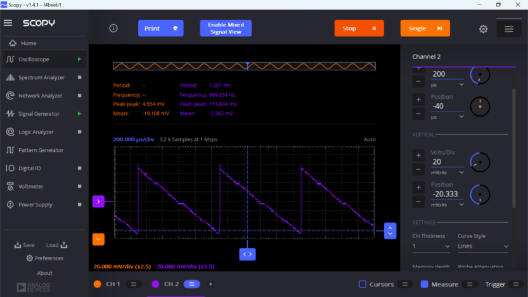
Task: Click the Volts/Div value field 20
Action: point(448,161)
